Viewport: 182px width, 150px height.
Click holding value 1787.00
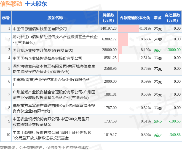[110, 108]
